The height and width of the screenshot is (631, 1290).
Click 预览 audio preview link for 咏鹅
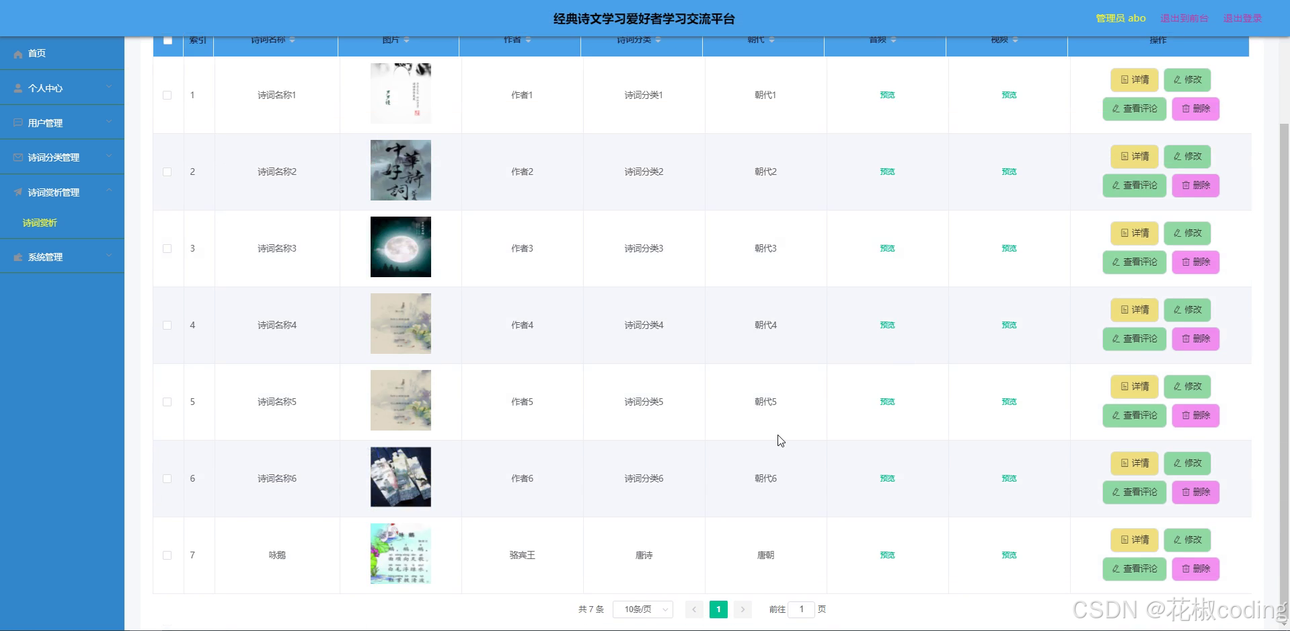point(886,555)
